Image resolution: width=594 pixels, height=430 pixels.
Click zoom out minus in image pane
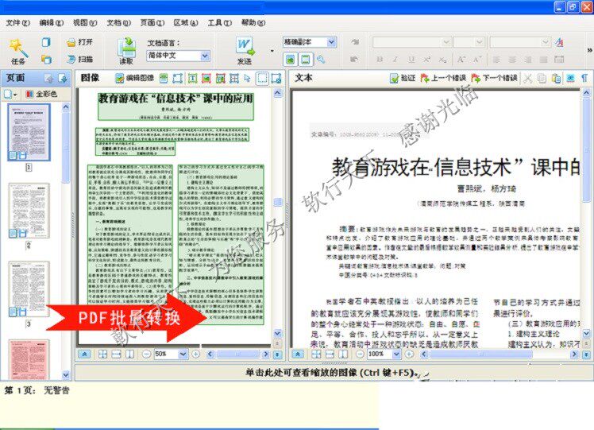click(x=146, y=354)
